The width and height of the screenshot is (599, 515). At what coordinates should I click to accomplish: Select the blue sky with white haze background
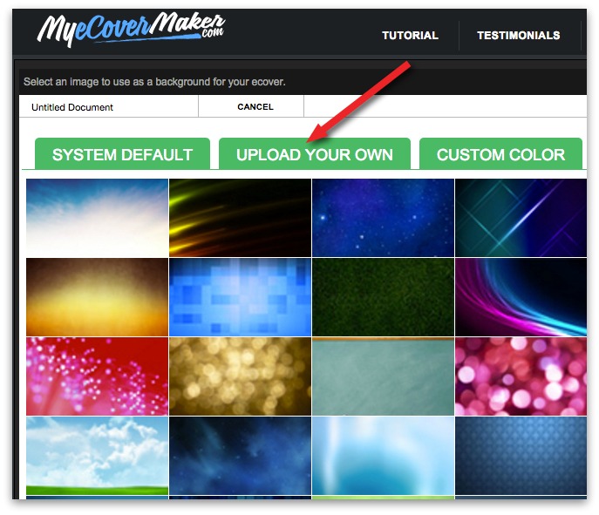coord(97,218)
